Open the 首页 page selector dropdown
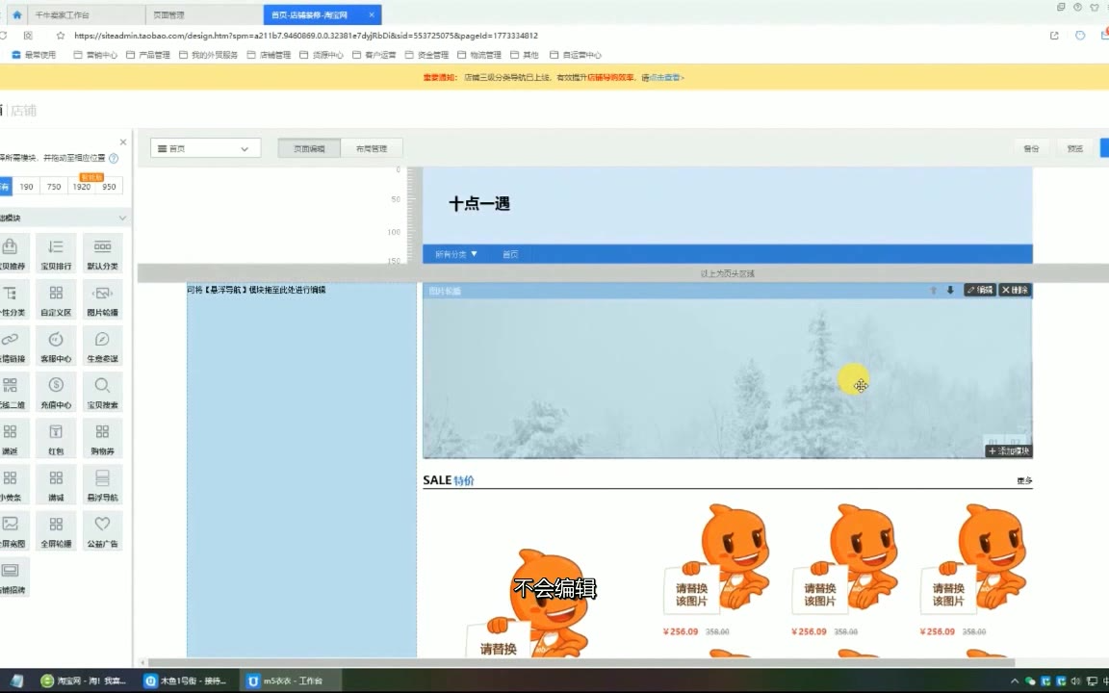Image resolution: width=1109 pixels, height=693 pixels. tap(205, 148)
